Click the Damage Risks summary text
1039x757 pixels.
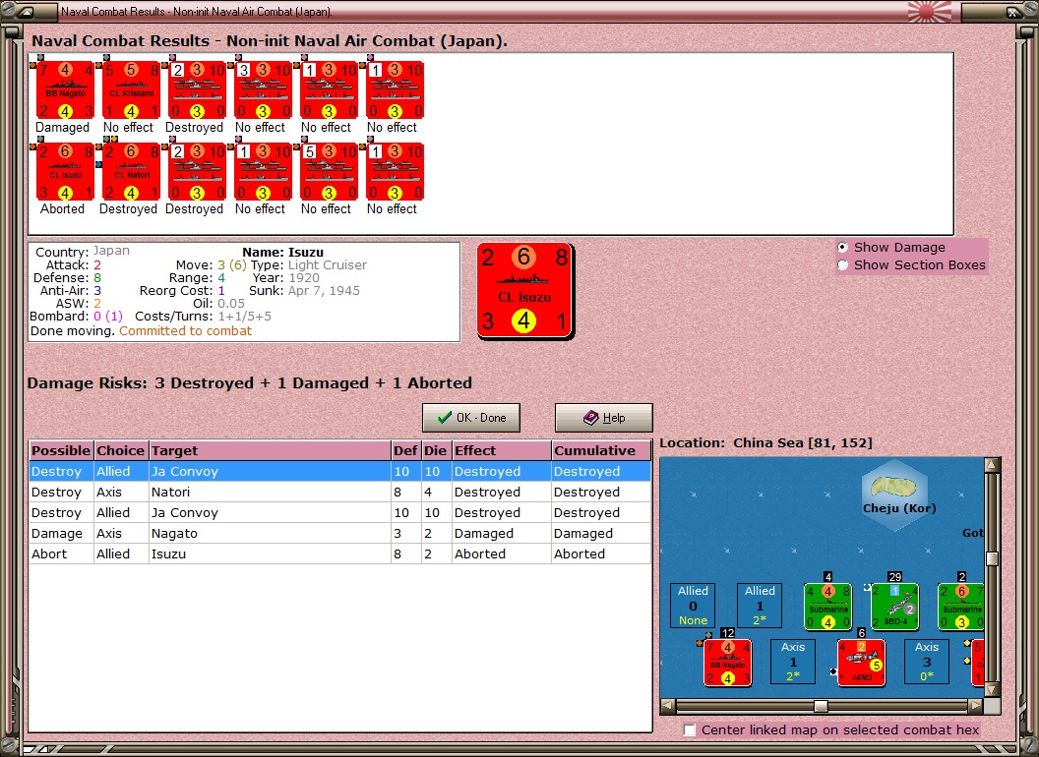coord(250,382)
